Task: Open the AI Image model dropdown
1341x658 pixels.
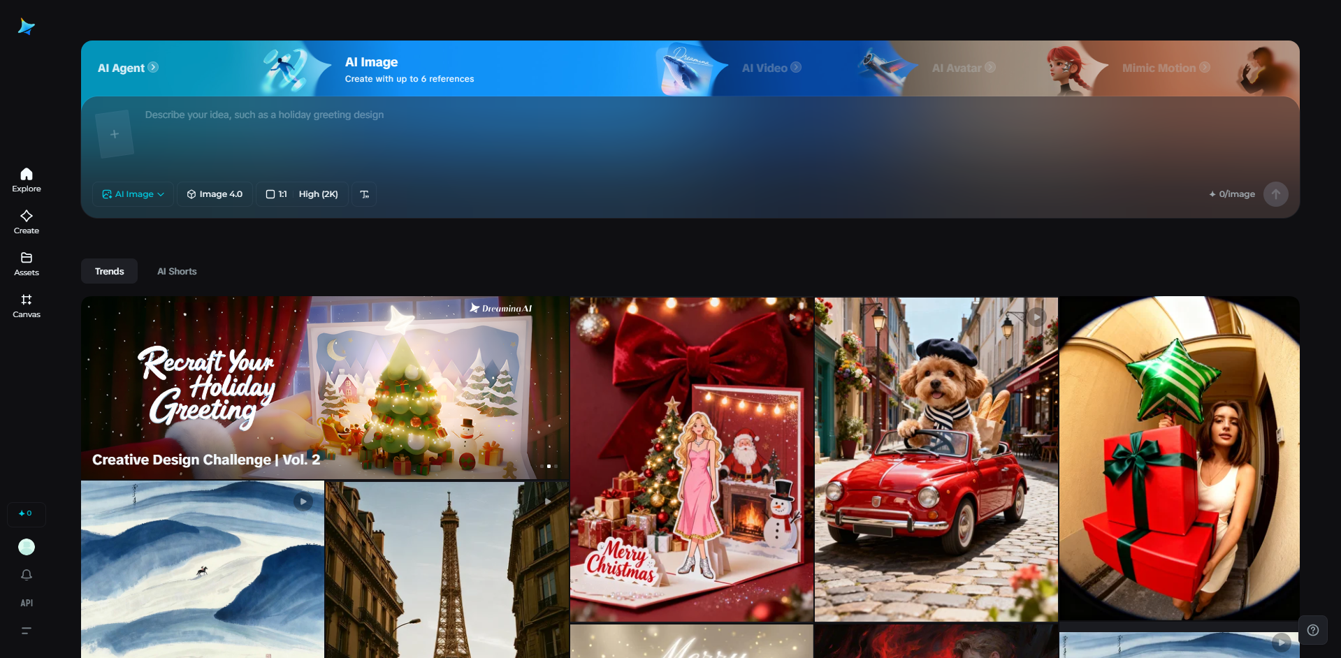Action: pos(132,194)
